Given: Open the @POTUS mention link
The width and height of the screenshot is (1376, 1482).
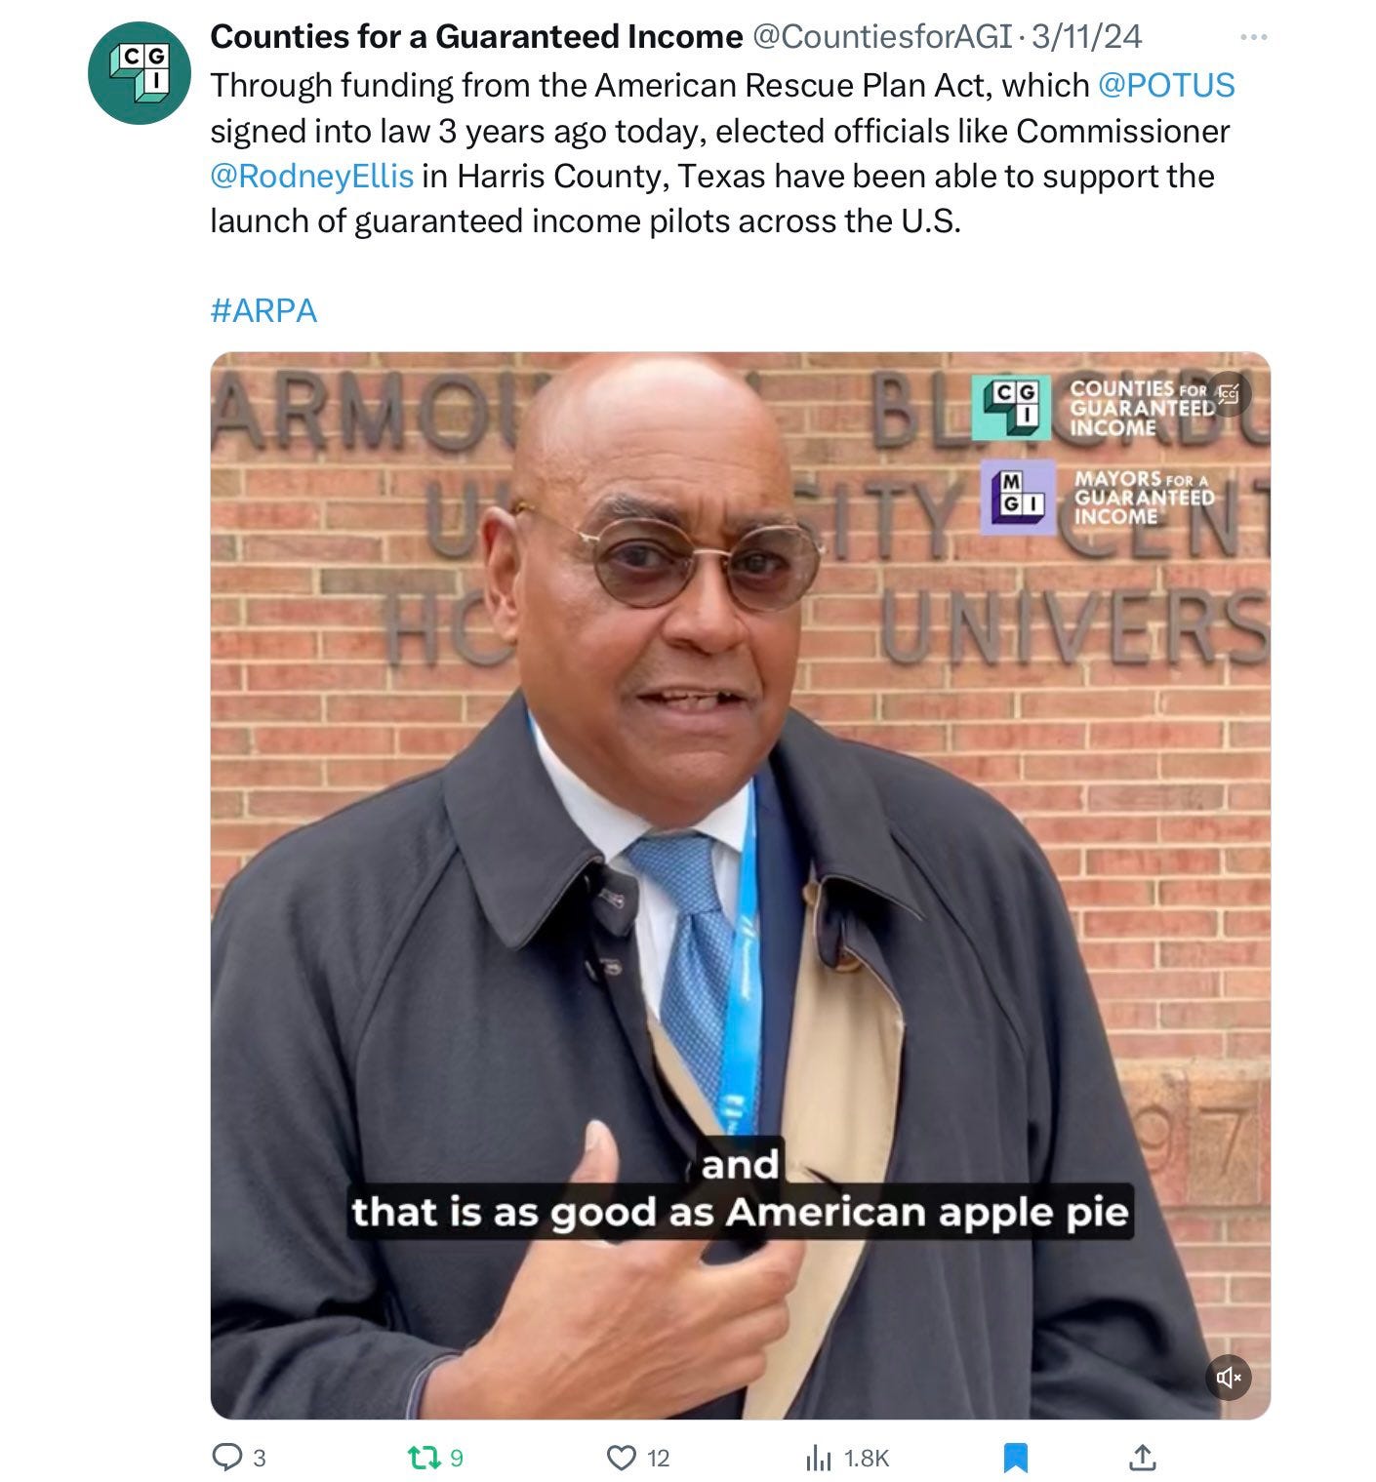Looking at the screenshot, I should 1166,86.
